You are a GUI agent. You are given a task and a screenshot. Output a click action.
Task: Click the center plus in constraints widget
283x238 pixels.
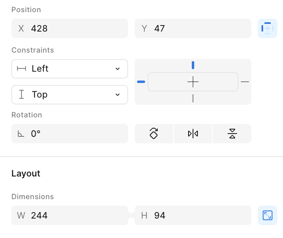click(x=193, y=82)
